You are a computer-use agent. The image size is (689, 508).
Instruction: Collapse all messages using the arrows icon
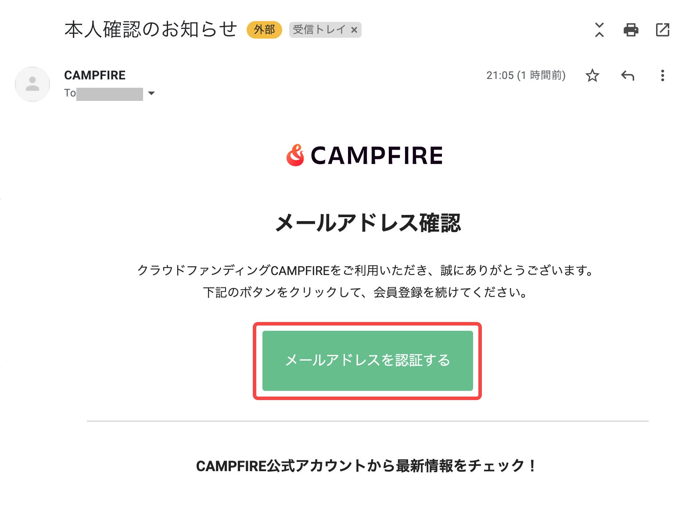pos(599,30)
